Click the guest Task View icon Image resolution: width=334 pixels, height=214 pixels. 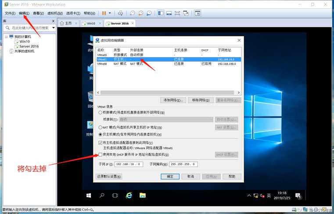(x=115, y=196)
